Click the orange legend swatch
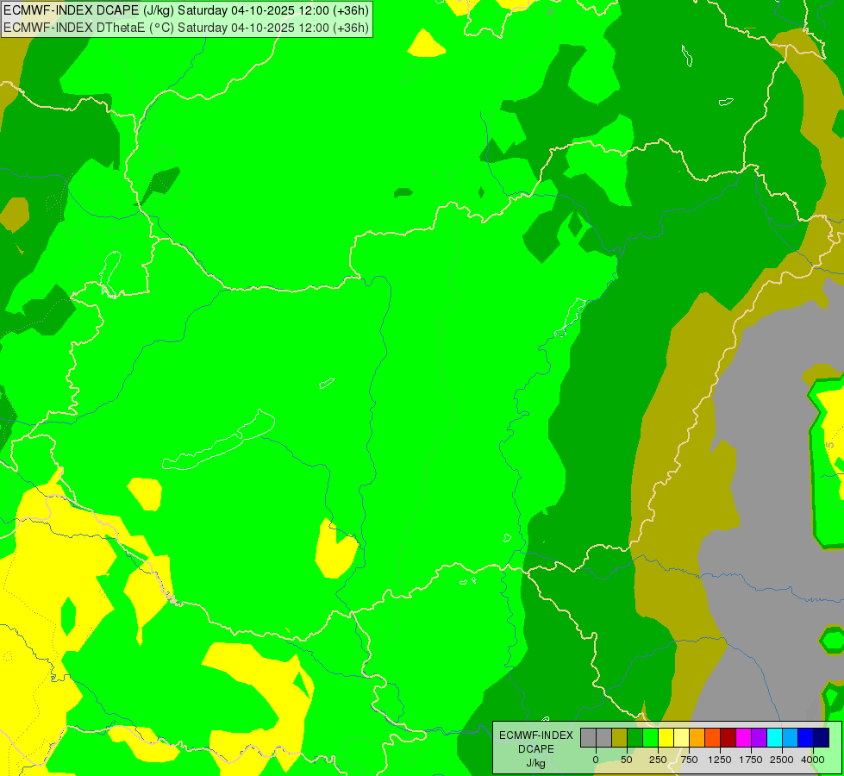This screenshot has width=844, height=776. (x=697, y=738)
